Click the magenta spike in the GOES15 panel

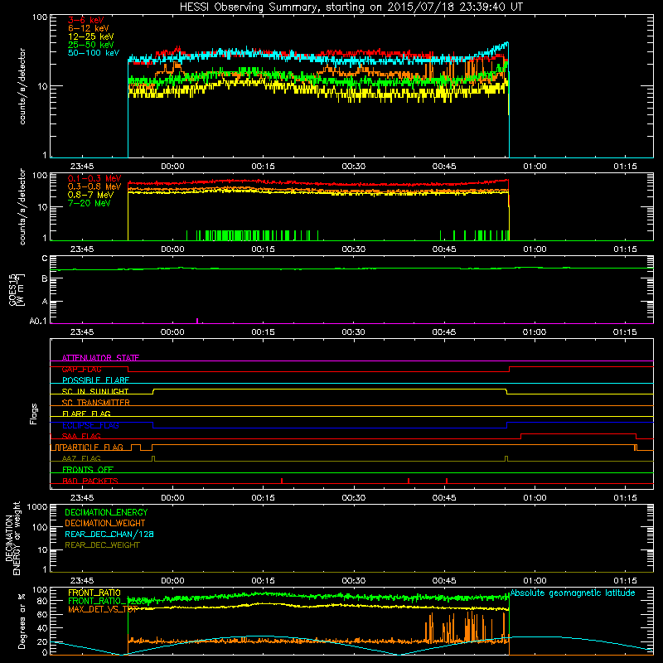(197, 321)
